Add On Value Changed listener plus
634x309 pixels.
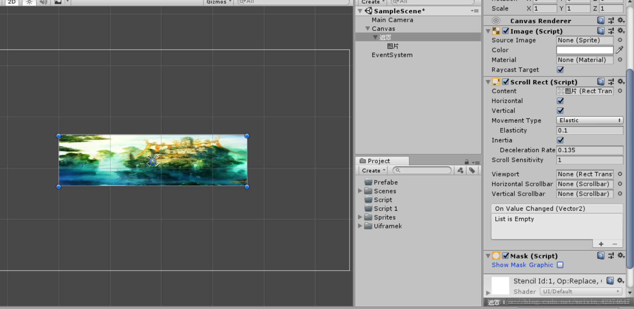[x=601, y=244]
